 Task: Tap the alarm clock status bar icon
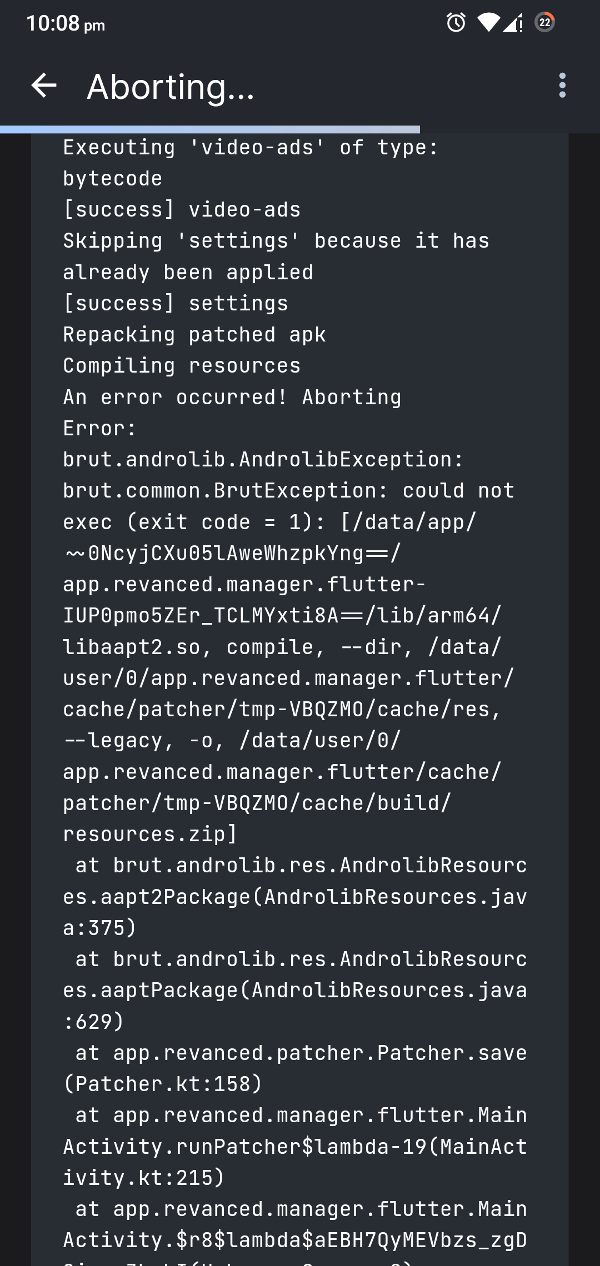coord(455,22)
